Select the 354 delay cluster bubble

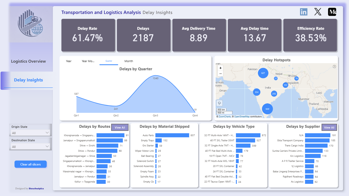point(257,92)
